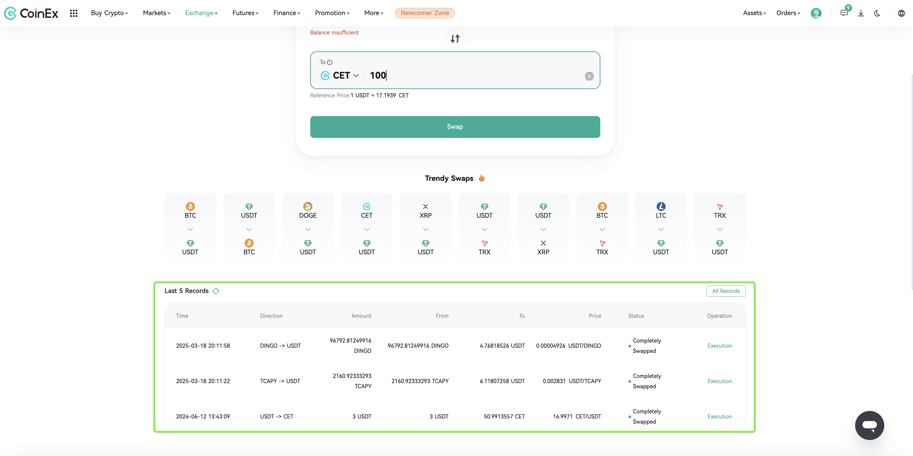Open the language globe icon
Viewport: 913px width, 456px height.
click(901, 13)
